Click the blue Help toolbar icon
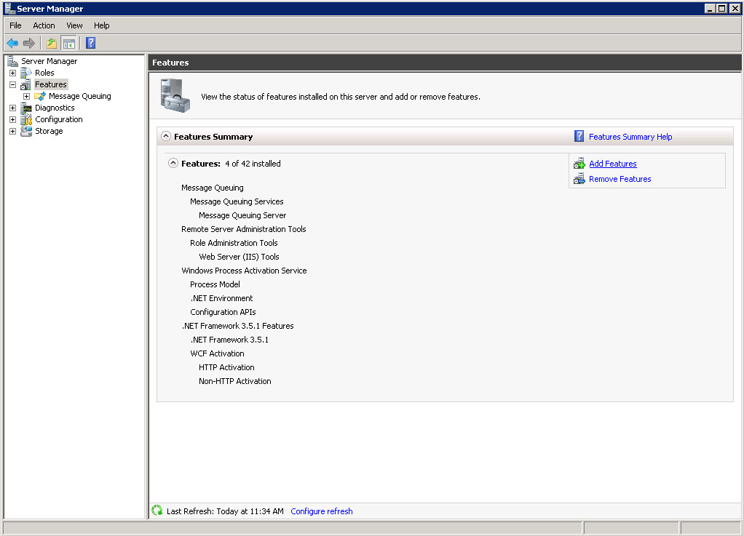Viewport: 744px width, 536px height. (x=90, y=43)
